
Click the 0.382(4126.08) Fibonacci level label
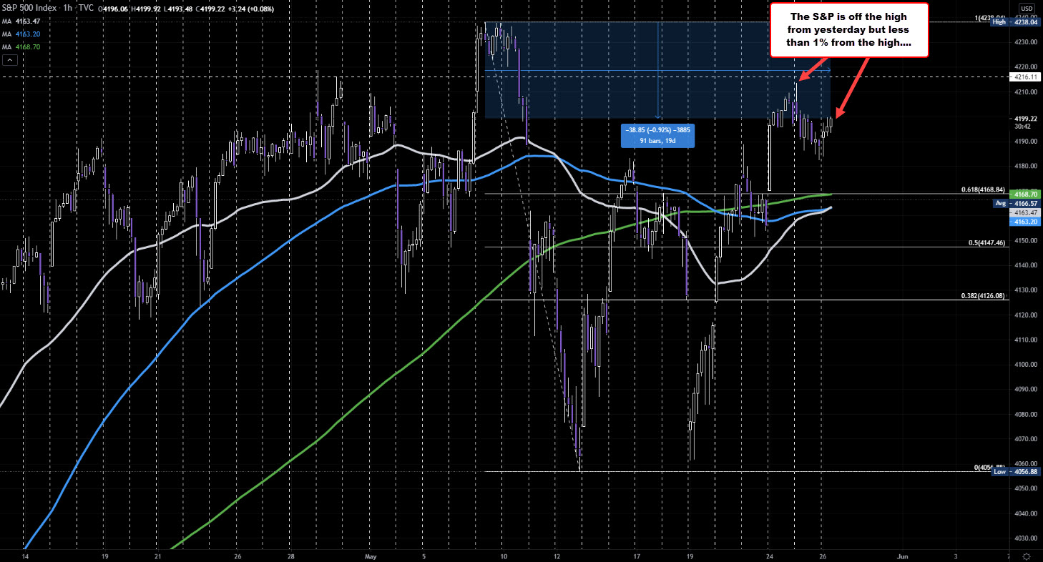point(983,295)
